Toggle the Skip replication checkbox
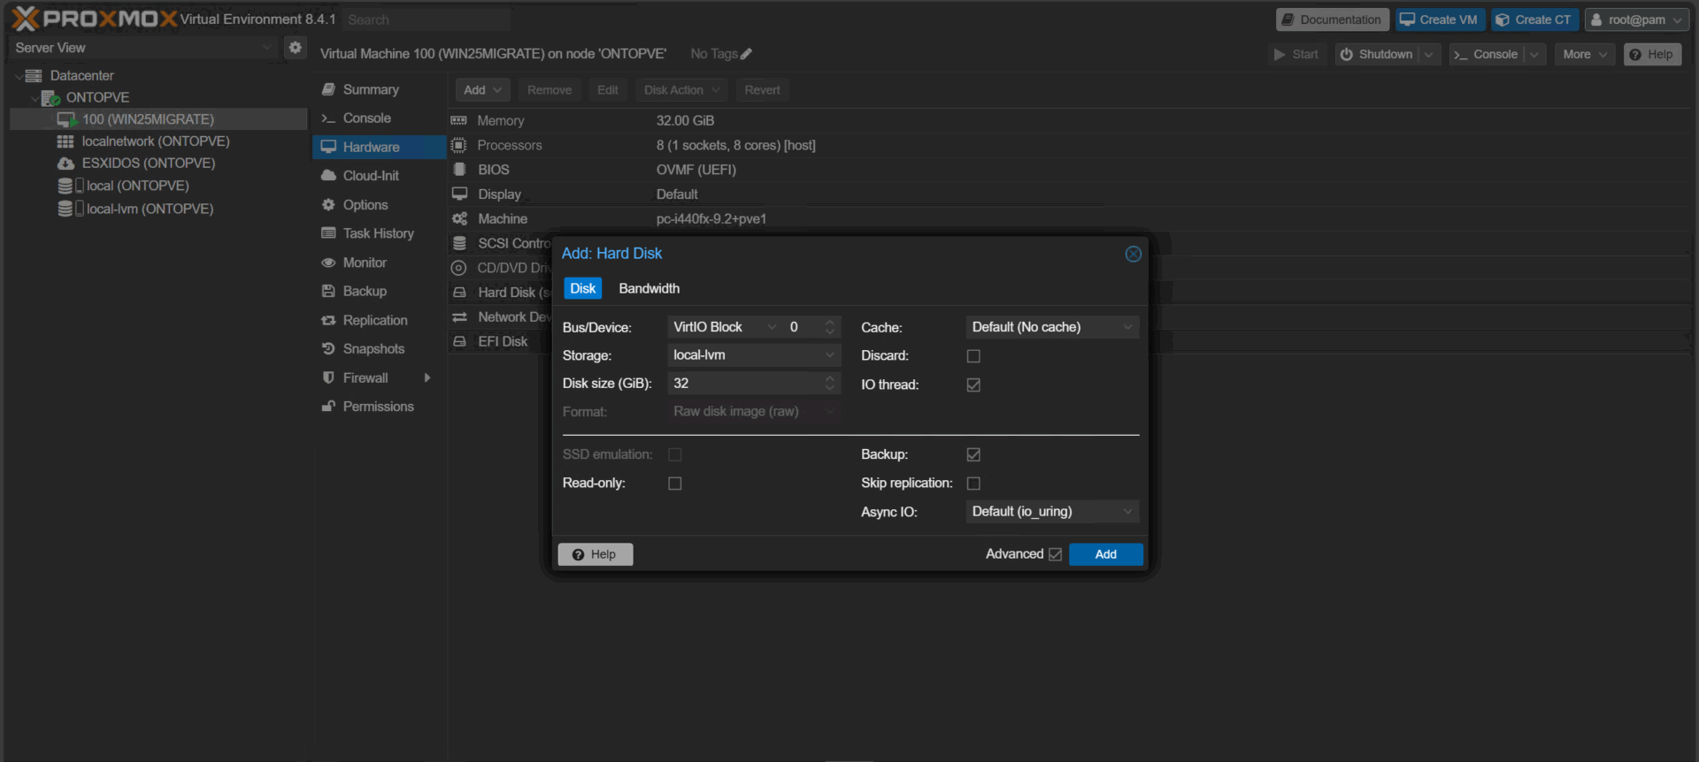 pos(973,484)
